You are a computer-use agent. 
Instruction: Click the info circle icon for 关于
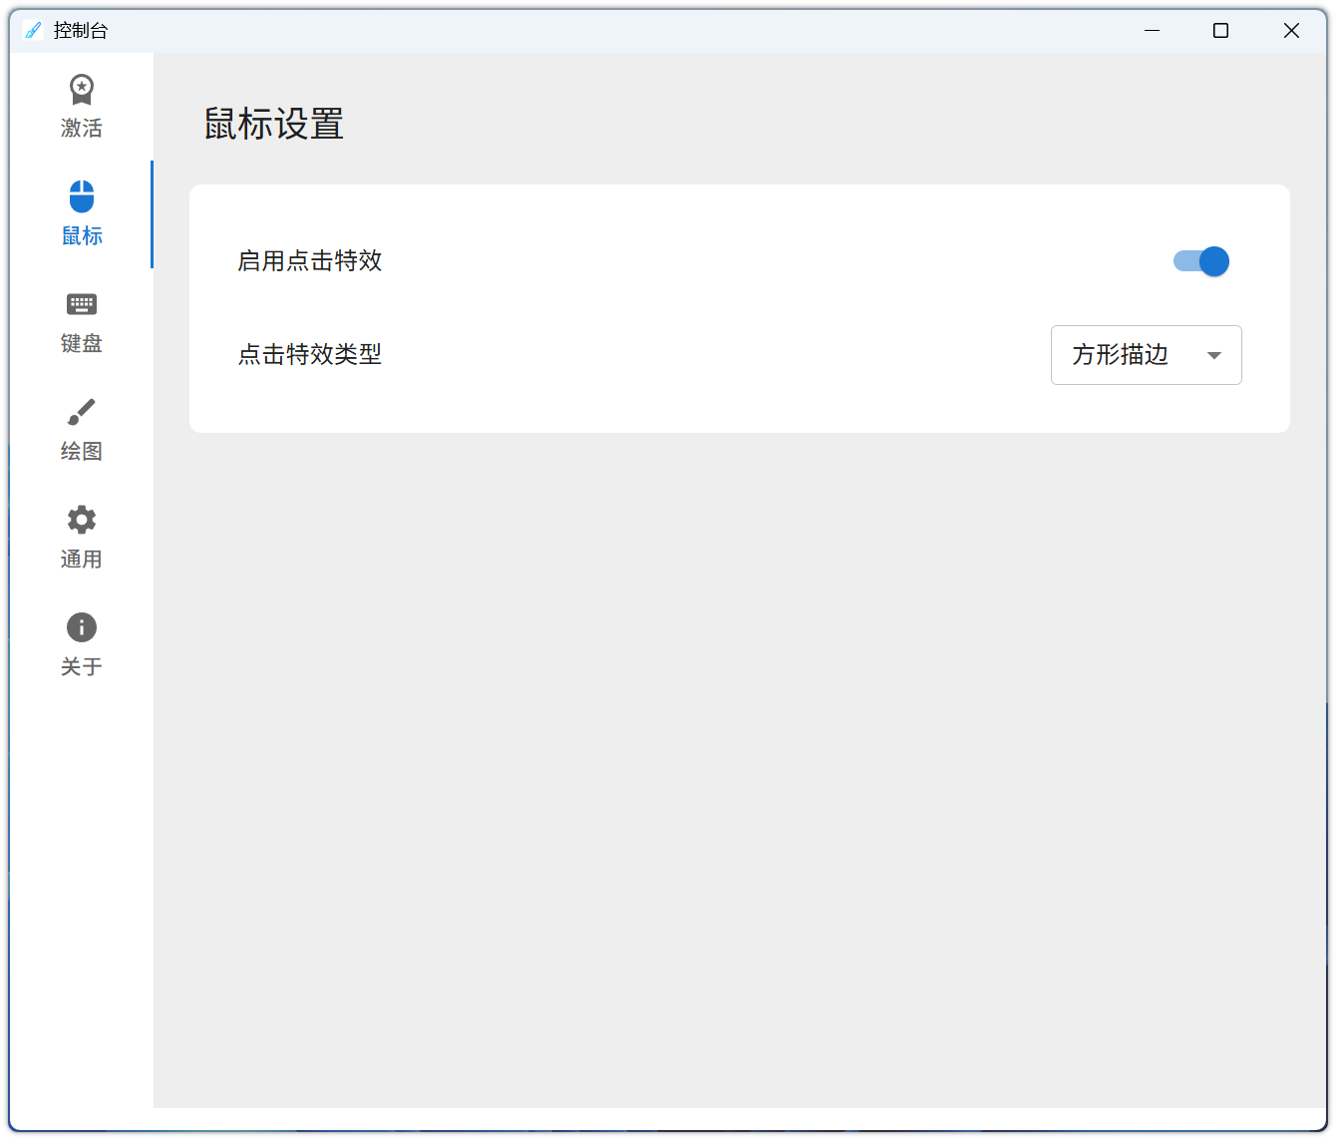(x=81, y=627)
